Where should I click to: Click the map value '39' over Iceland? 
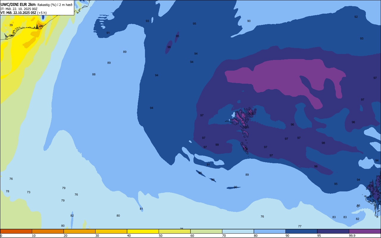point(11,25)
